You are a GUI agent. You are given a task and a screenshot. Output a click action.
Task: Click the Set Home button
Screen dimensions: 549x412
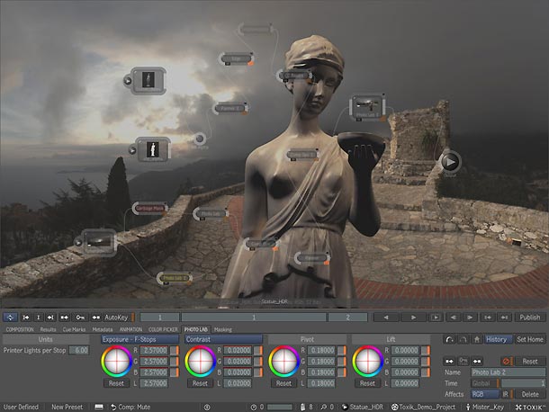(529, 339)
